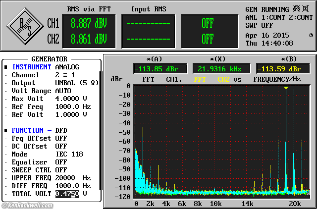Screen dimensions: 317x209
Task: Click the highlighted TOTAL VOLT 0.4750 field
Action: 67,194
